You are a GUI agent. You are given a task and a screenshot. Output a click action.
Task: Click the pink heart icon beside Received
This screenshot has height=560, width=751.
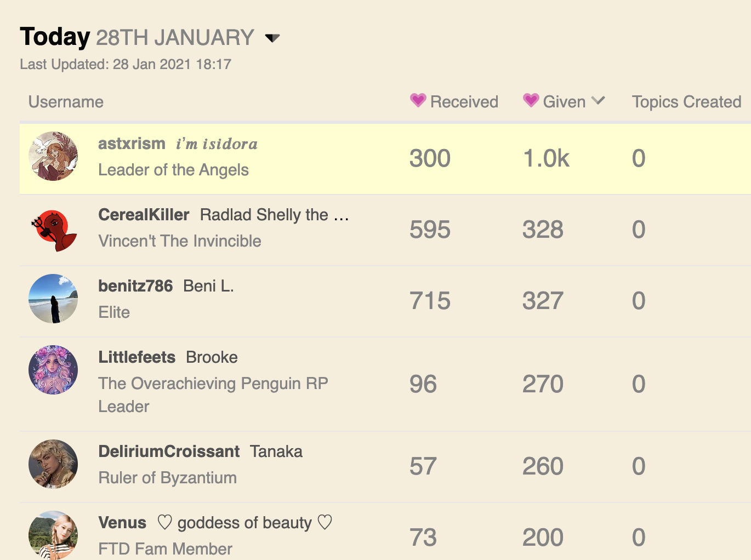point(418,100)
